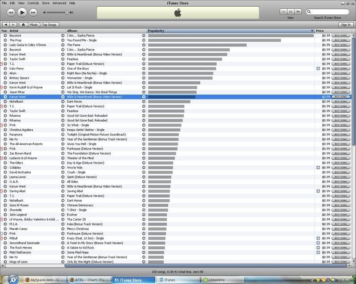The width and height of the screenshot is (356, 284).
Task: Switch to list view mode
Action: [x=283, y=12]
